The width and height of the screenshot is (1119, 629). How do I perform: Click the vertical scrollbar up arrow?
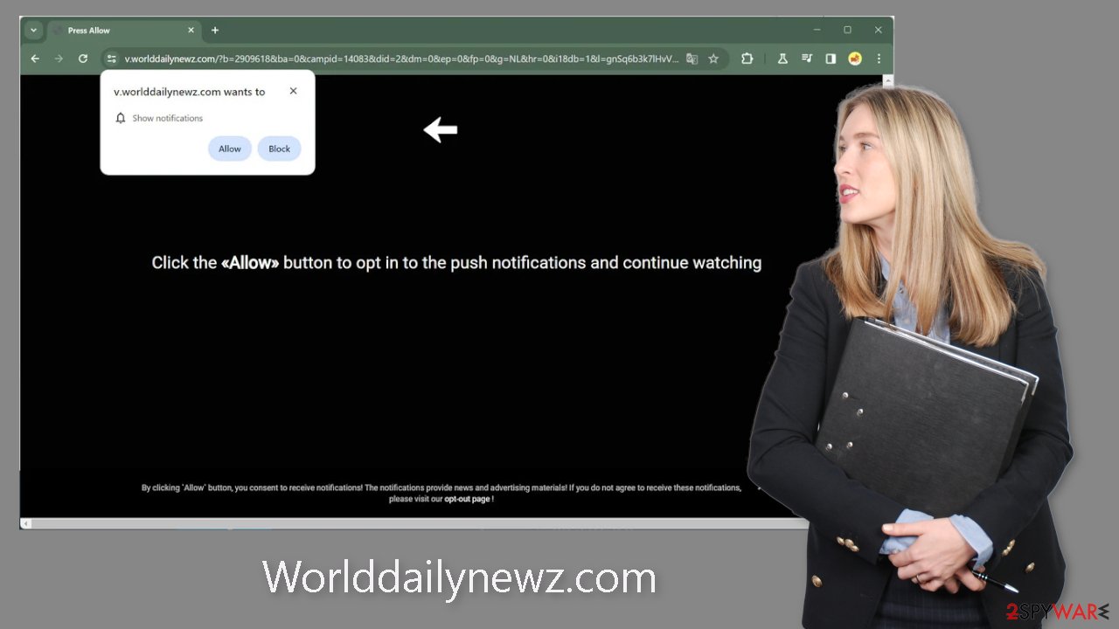coord(888,80)
